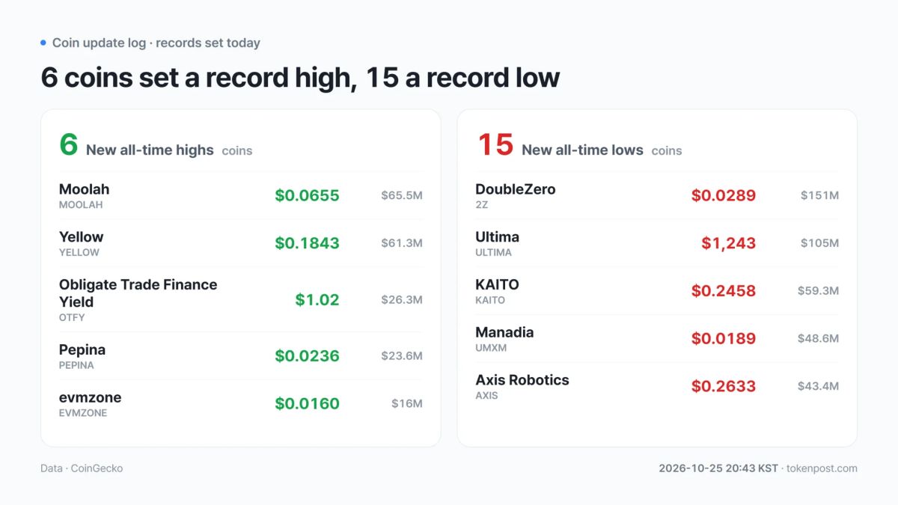The width and height of the screenshot is (898, 505).
Task: Click the $26.3M market cap
Action: 402,300
